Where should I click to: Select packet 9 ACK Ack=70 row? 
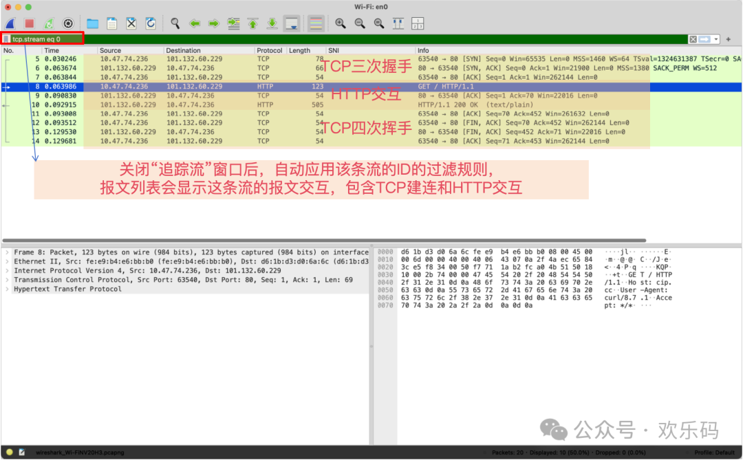371,96
